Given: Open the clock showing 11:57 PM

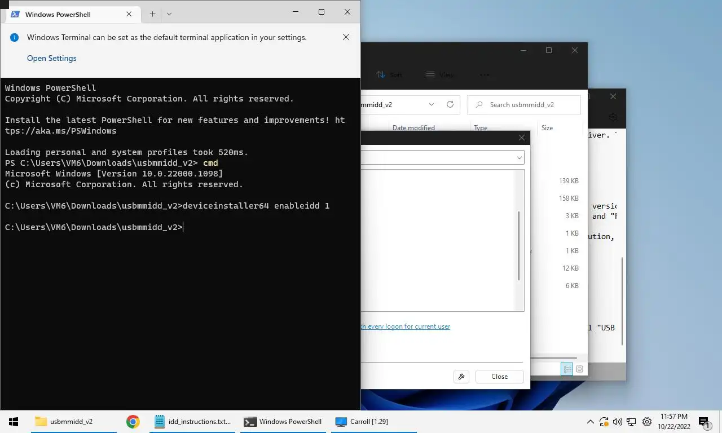Looking at the screenshot, I should pyautogui.click(x=673, y=421).
